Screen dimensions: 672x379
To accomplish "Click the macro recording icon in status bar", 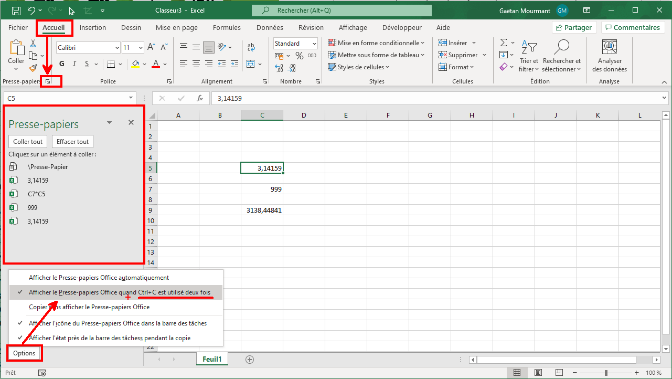I will [x=41, y=373].
